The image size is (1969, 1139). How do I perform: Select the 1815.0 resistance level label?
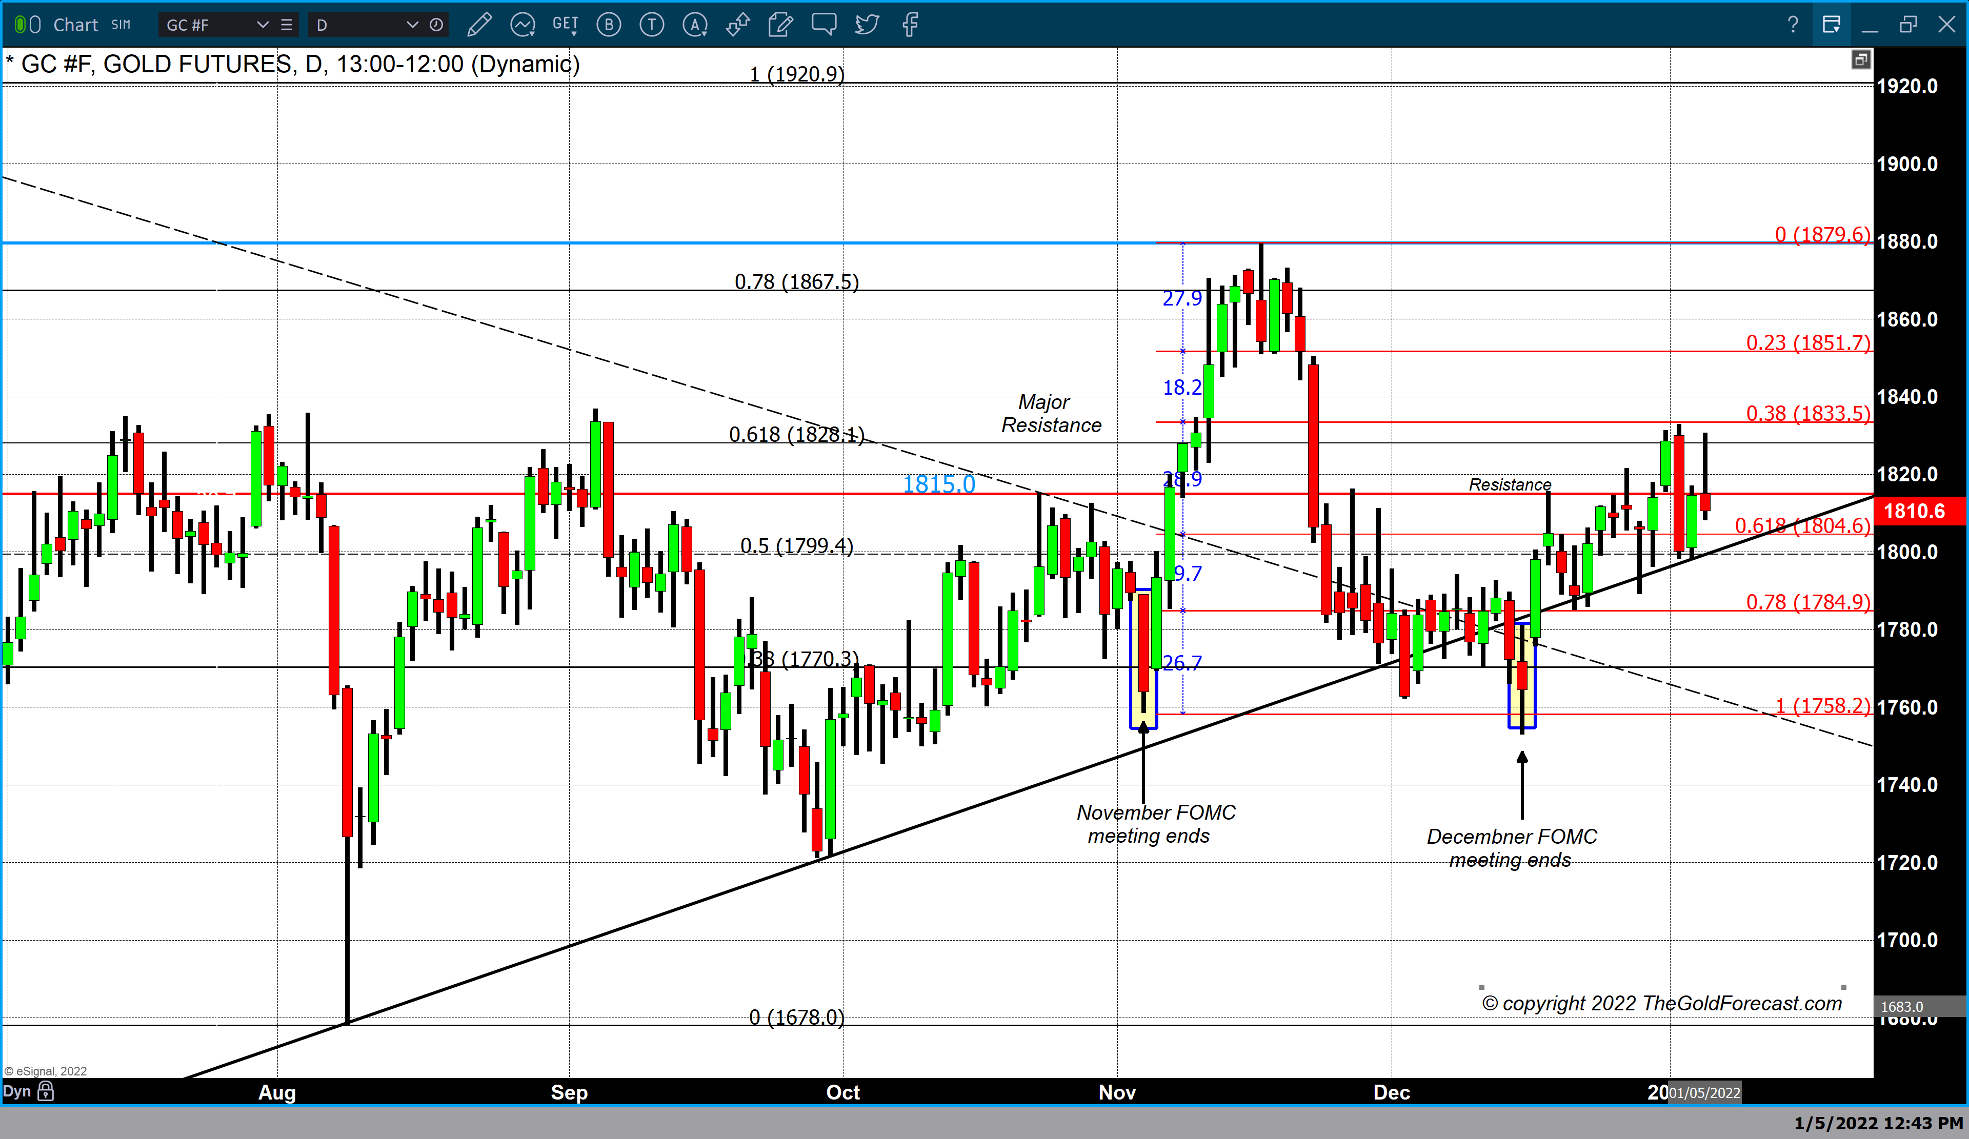point(939,484)
